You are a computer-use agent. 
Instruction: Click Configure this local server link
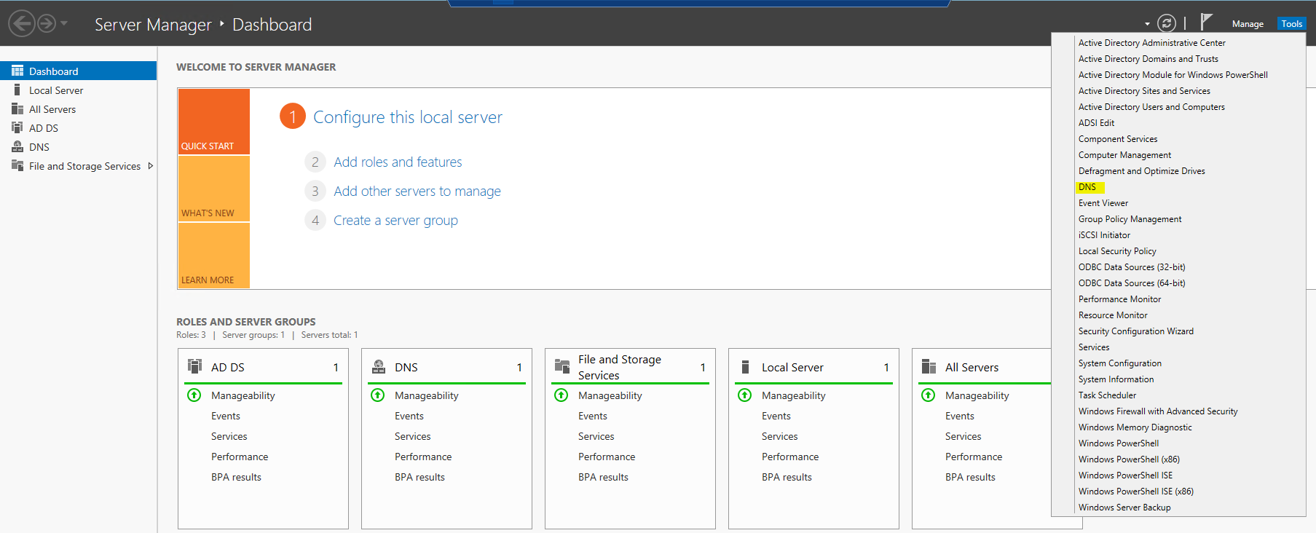point(407,117)
